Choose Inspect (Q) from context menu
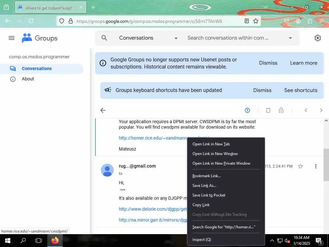This screenshot has height=247, width=329. coord(226,240)
